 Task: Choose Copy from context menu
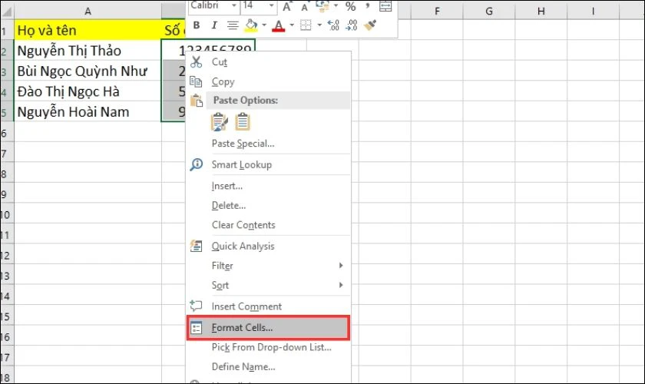coord(269,81)
